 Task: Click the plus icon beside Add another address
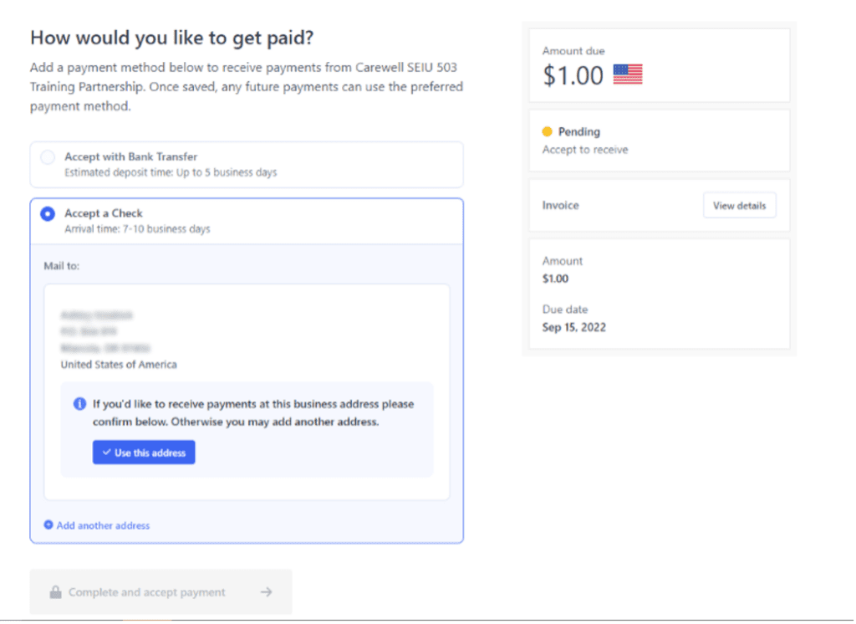click(x=48, y=524)
